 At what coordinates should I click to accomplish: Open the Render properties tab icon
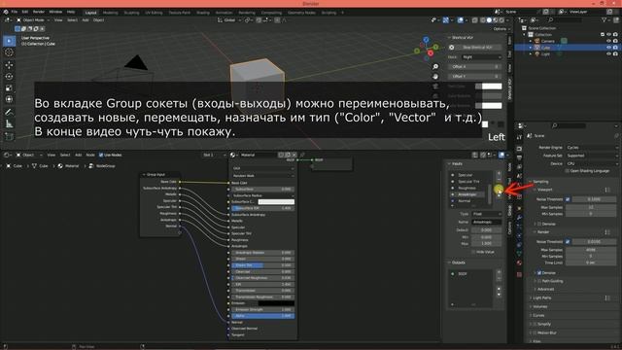[x=519, y=149]
